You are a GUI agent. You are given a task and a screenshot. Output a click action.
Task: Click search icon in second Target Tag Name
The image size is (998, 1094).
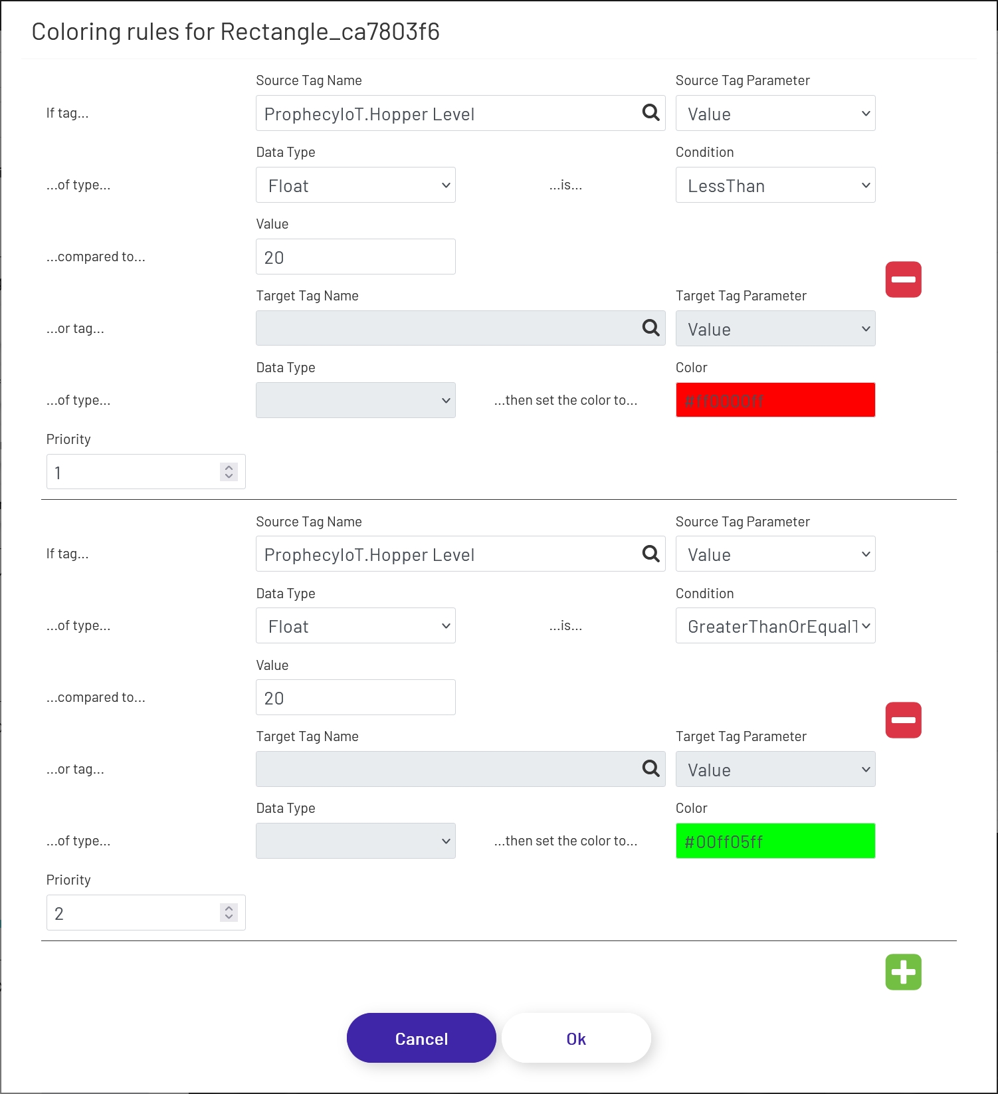coord(650,769)
